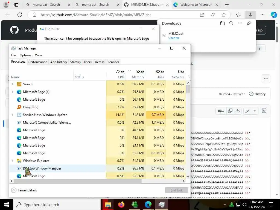280x210 pixels.
Task: Download raw file icon on GitHub
Action: click(238, 111)
